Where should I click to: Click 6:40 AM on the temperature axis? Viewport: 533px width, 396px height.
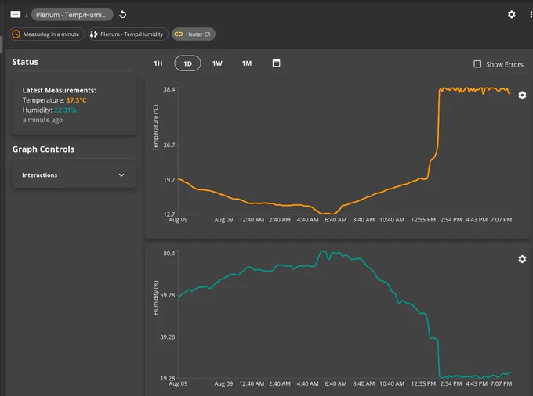(x=335, y=220)
